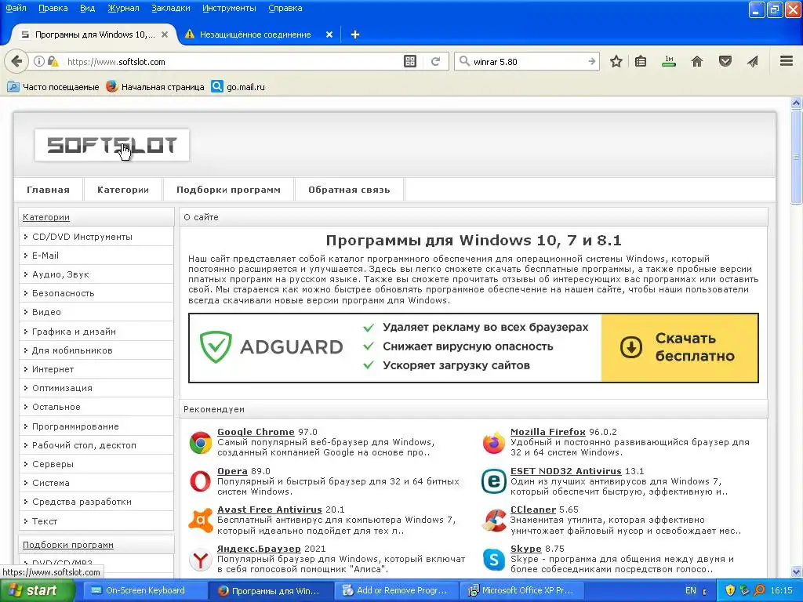
Task: Click the insecure lock warning icon
Action: pos(53,61)
